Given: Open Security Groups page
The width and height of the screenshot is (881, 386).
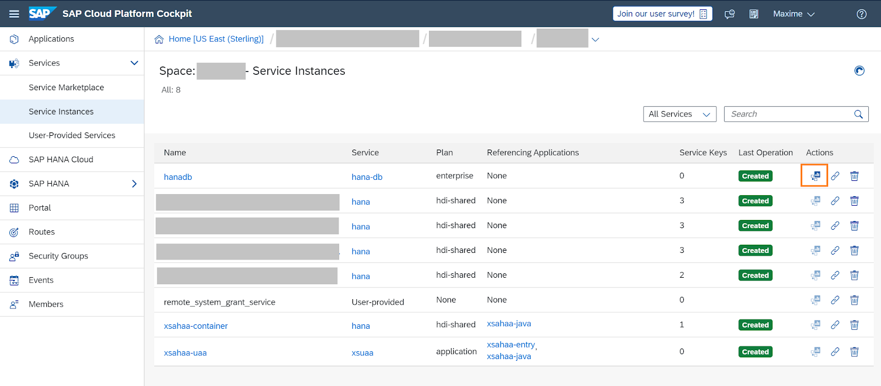Looking at the screenshot, I should pyautogui.click(x=58, y=256).
